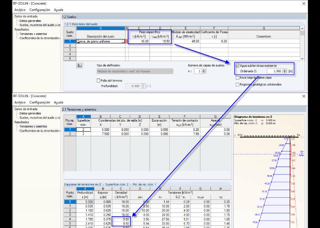320x228 pixels.
Task: Click the groundwater level symbol in the stress diagram
Action: (x=301, y=154)
